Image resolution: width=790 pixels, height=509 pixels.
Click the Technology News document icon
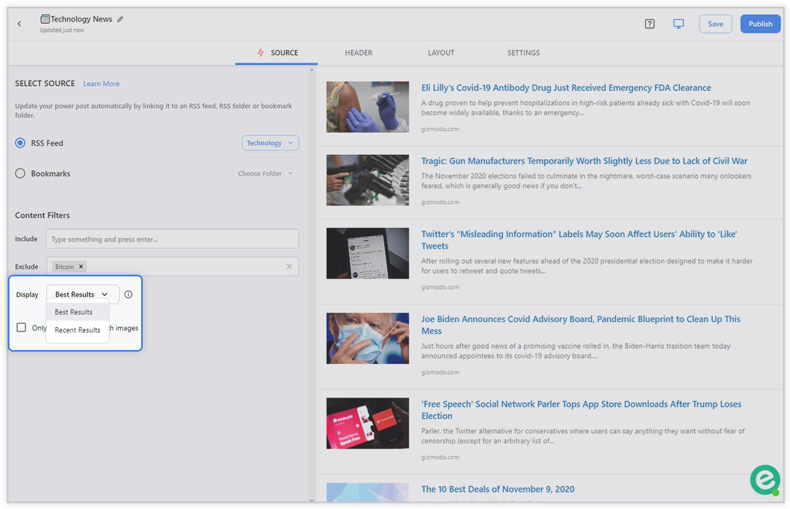tap(45, 19)
